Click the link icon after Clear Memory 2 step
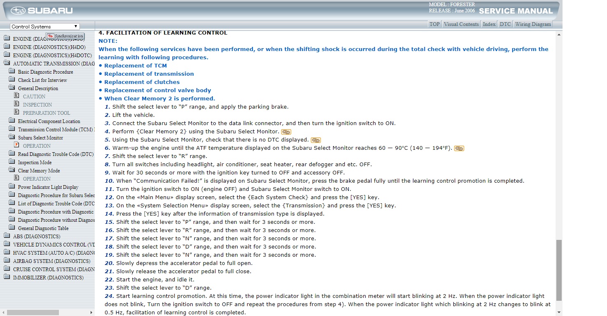The image size is (607, 316). 286,132
